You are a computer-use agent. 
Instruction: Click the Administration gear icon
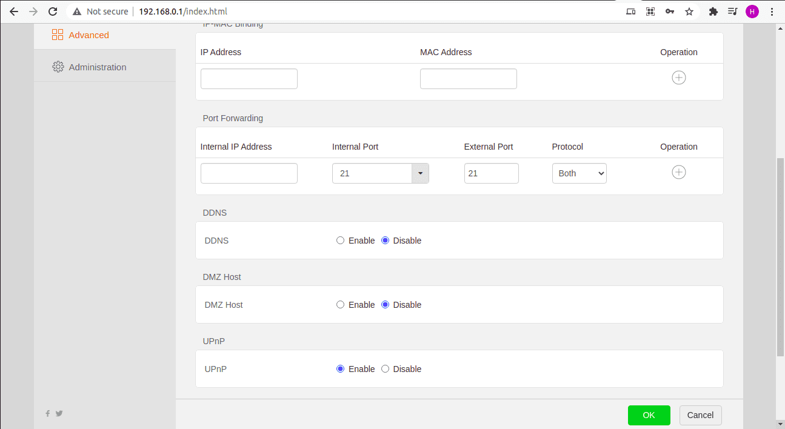point(58,67)
